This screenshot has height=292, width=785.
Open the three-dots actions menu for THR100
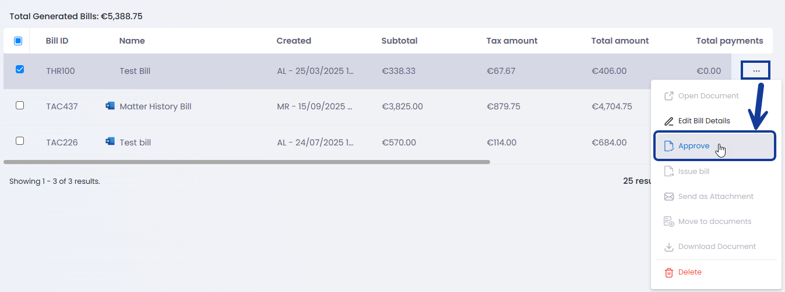click(756, 70)
